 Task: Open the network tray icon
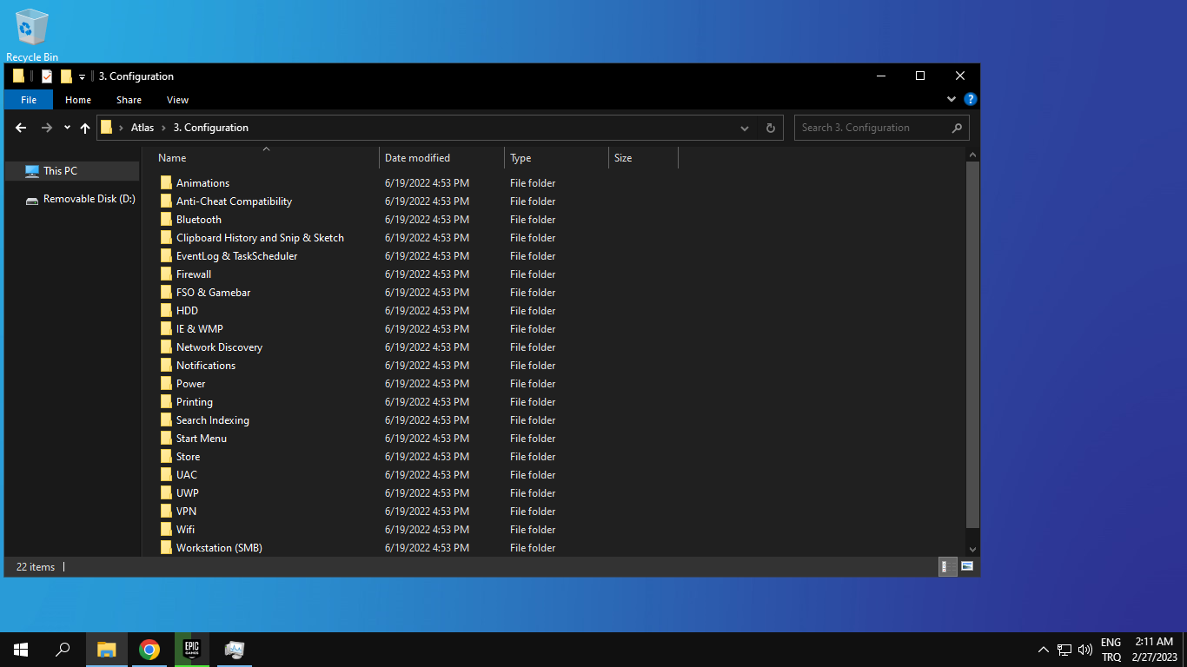(x=1064, y=650)
